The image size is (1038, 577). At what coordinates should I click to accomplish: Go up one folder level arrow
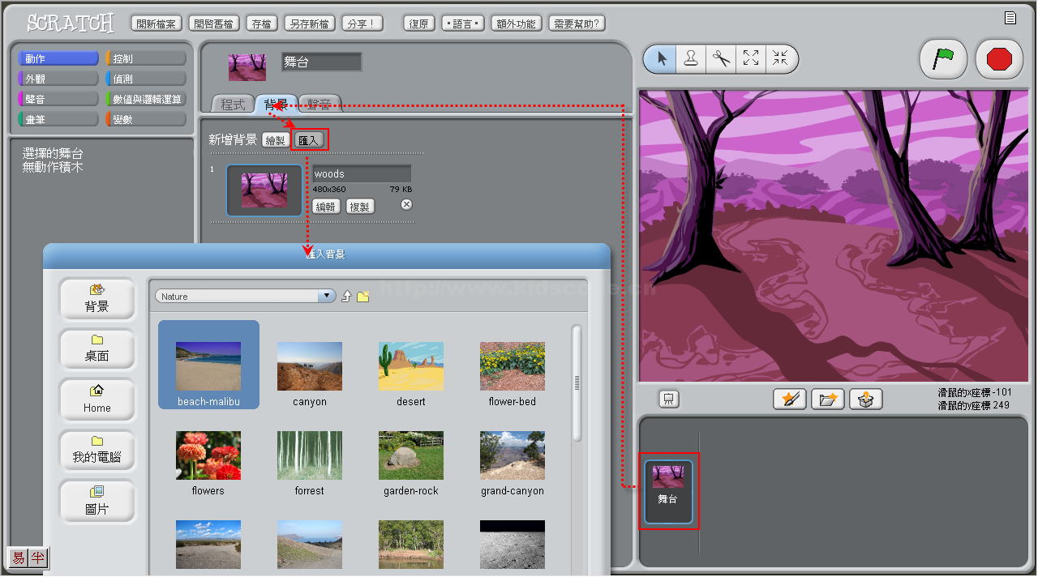[x=346, y=297]
